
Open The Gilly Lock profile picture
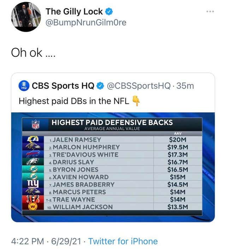(x=26, y=17)
